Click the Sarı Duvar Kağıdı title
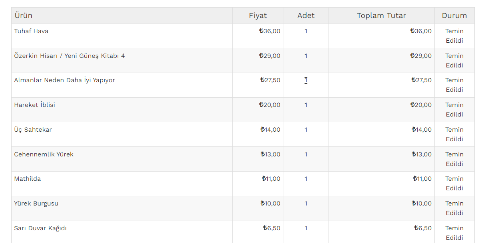The image size is (482, 243). click(x=40, y=228)
